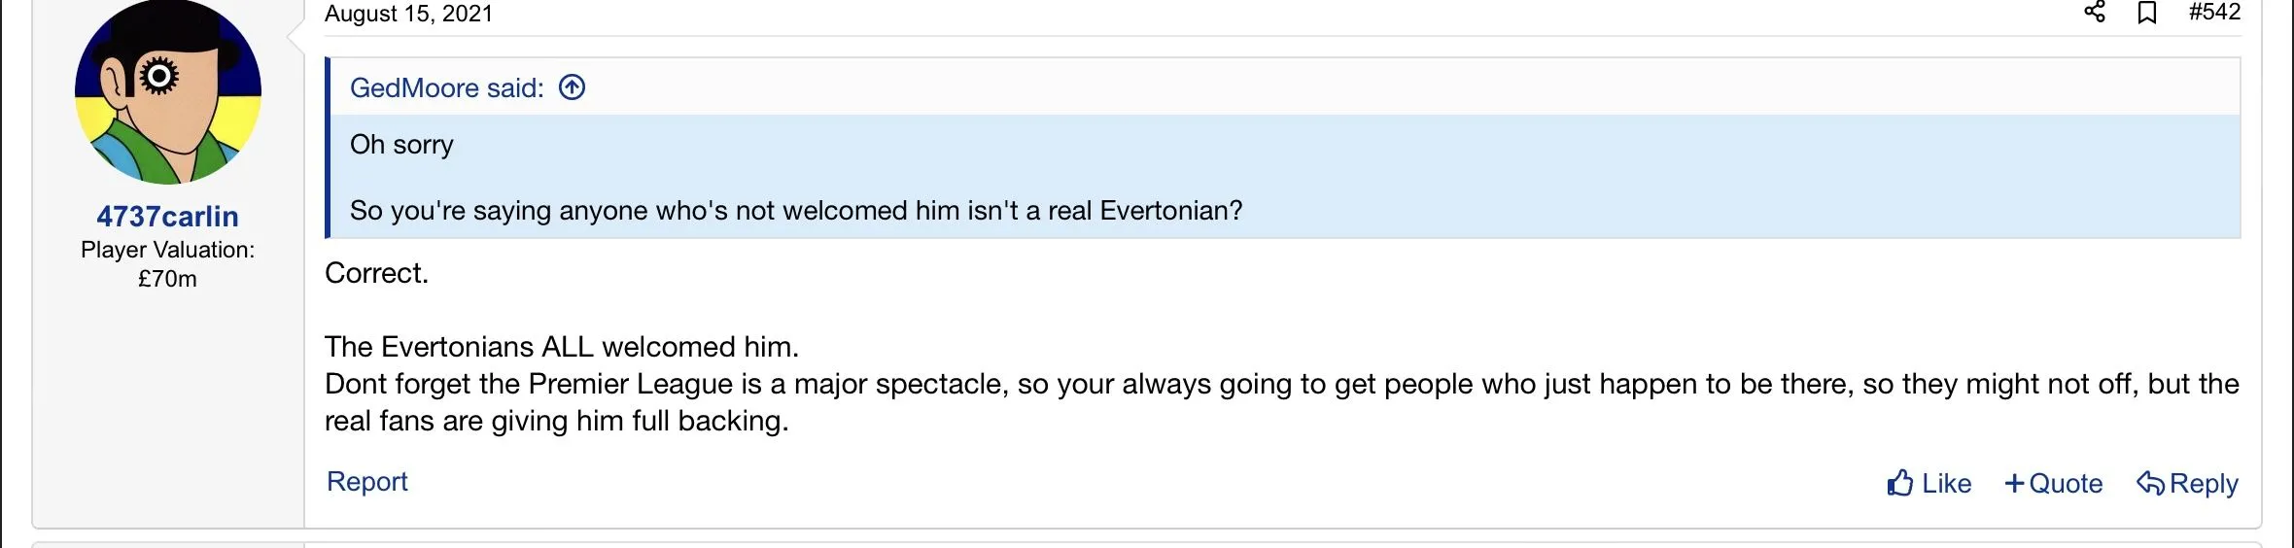
Task: Click the August 15, 2021 post date
Action: pos(408,14)
